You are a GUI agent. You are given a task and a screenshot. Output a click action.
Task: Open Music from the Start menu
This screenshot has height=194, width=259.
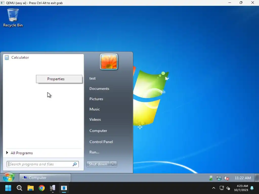(x=95, y=109)
